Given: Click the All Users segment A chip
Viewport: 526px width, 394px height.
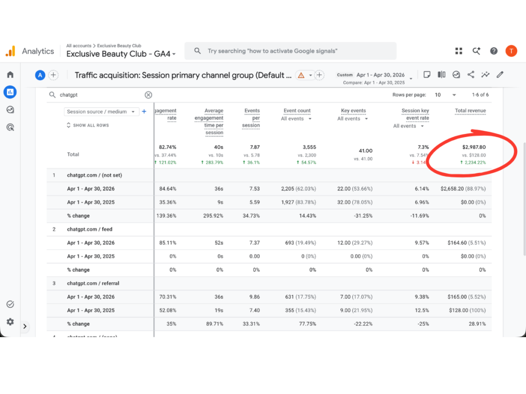Looking at the screenshot, I should point(40,75).
